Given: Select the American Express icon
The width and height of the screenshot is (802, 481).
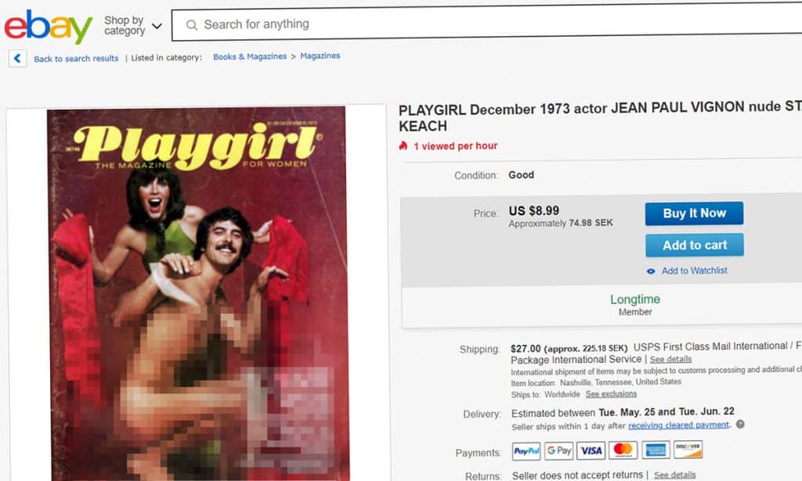Looking at the screenshot, I should coord(656,450).
